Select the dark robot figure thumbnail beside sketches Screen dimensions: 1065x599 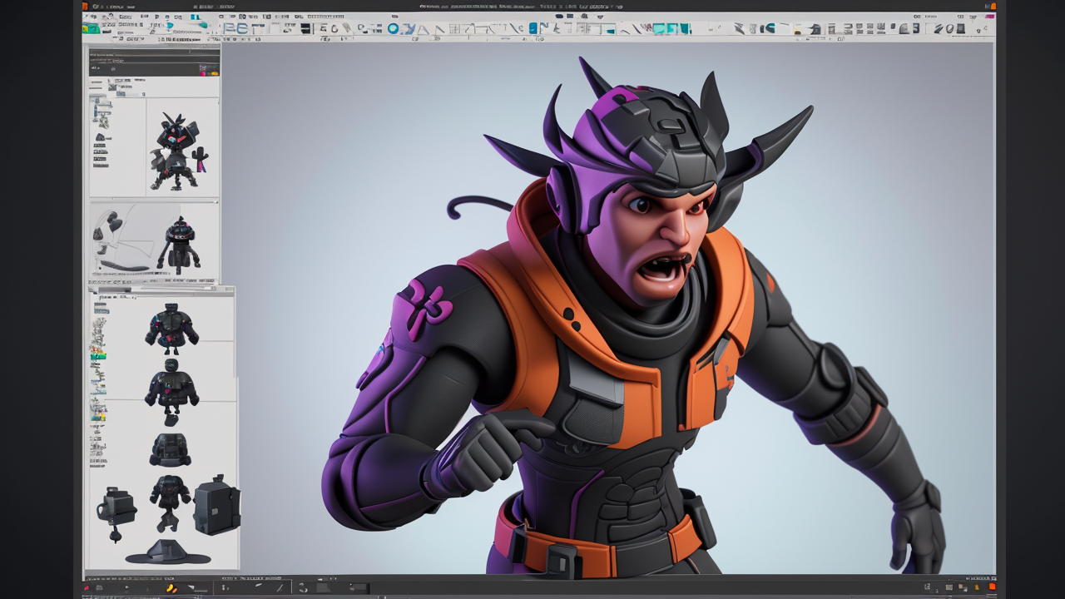pyautogui.click(x=180, y=245)
